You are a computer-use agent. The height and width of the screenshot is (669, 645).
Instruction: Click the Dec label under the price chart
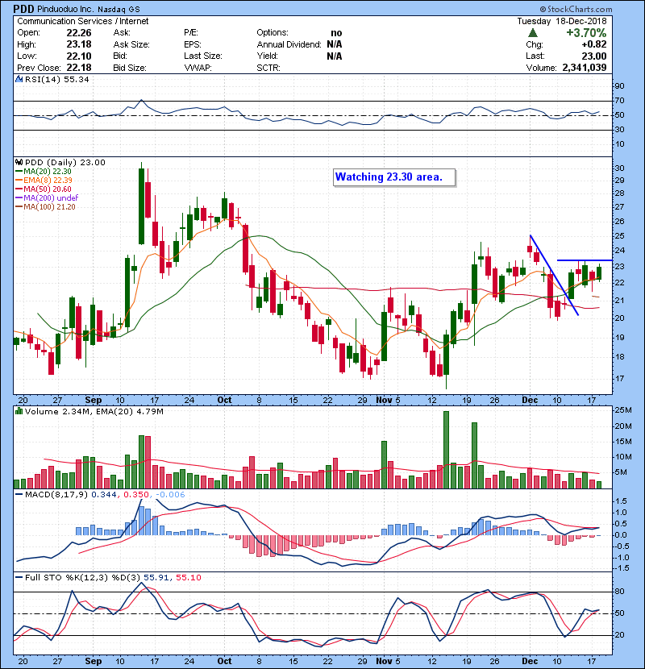click(530, 401)
